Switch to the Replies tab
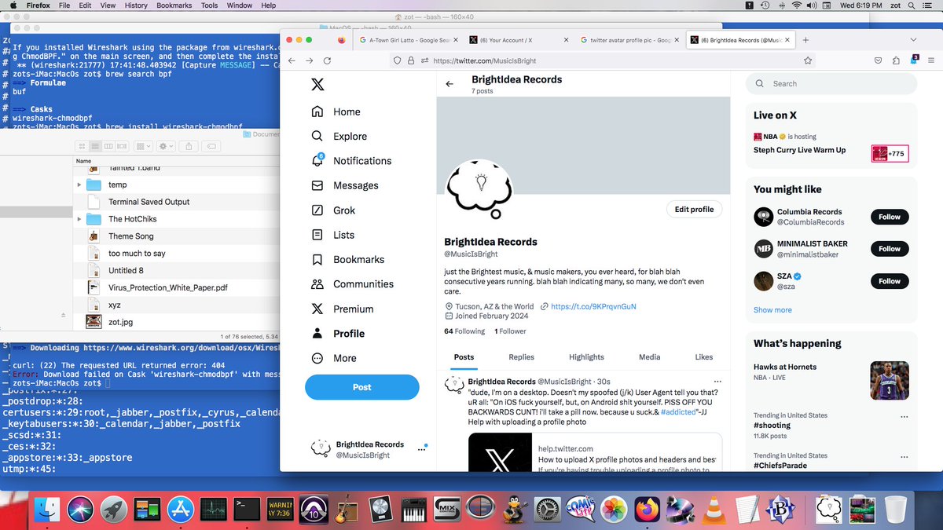Screen dimensions: 943x530 point(521,357)
